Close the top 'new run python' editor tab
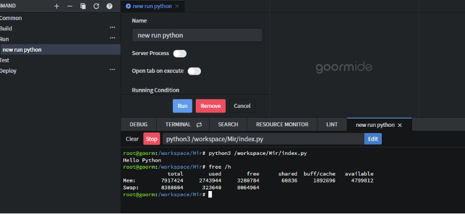Screen dimensions: 465x214 coord(177,6)
